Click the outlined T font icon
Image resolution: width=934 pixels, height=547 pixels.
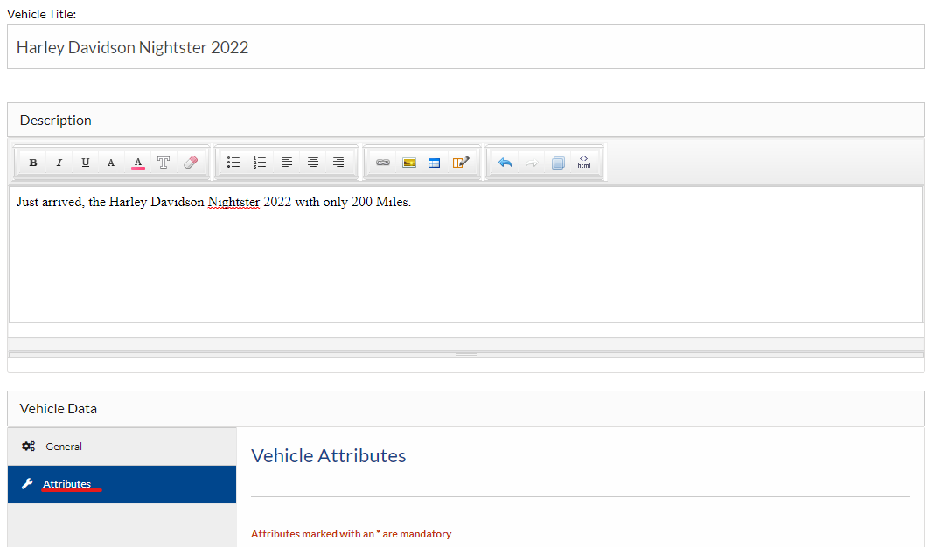[x=164, y=163]
